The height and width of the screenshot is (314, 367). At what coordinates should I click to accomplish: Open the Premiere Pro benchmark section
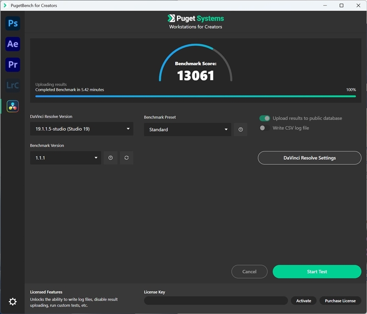tap(12, 65)
